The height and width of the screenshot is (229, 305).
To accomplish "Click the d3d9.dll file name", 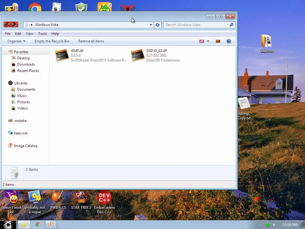I will [x=77, y=51].
